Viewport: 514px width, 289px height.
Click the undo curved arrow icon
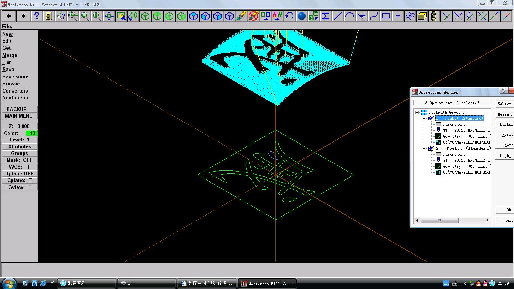click(289, 16)
